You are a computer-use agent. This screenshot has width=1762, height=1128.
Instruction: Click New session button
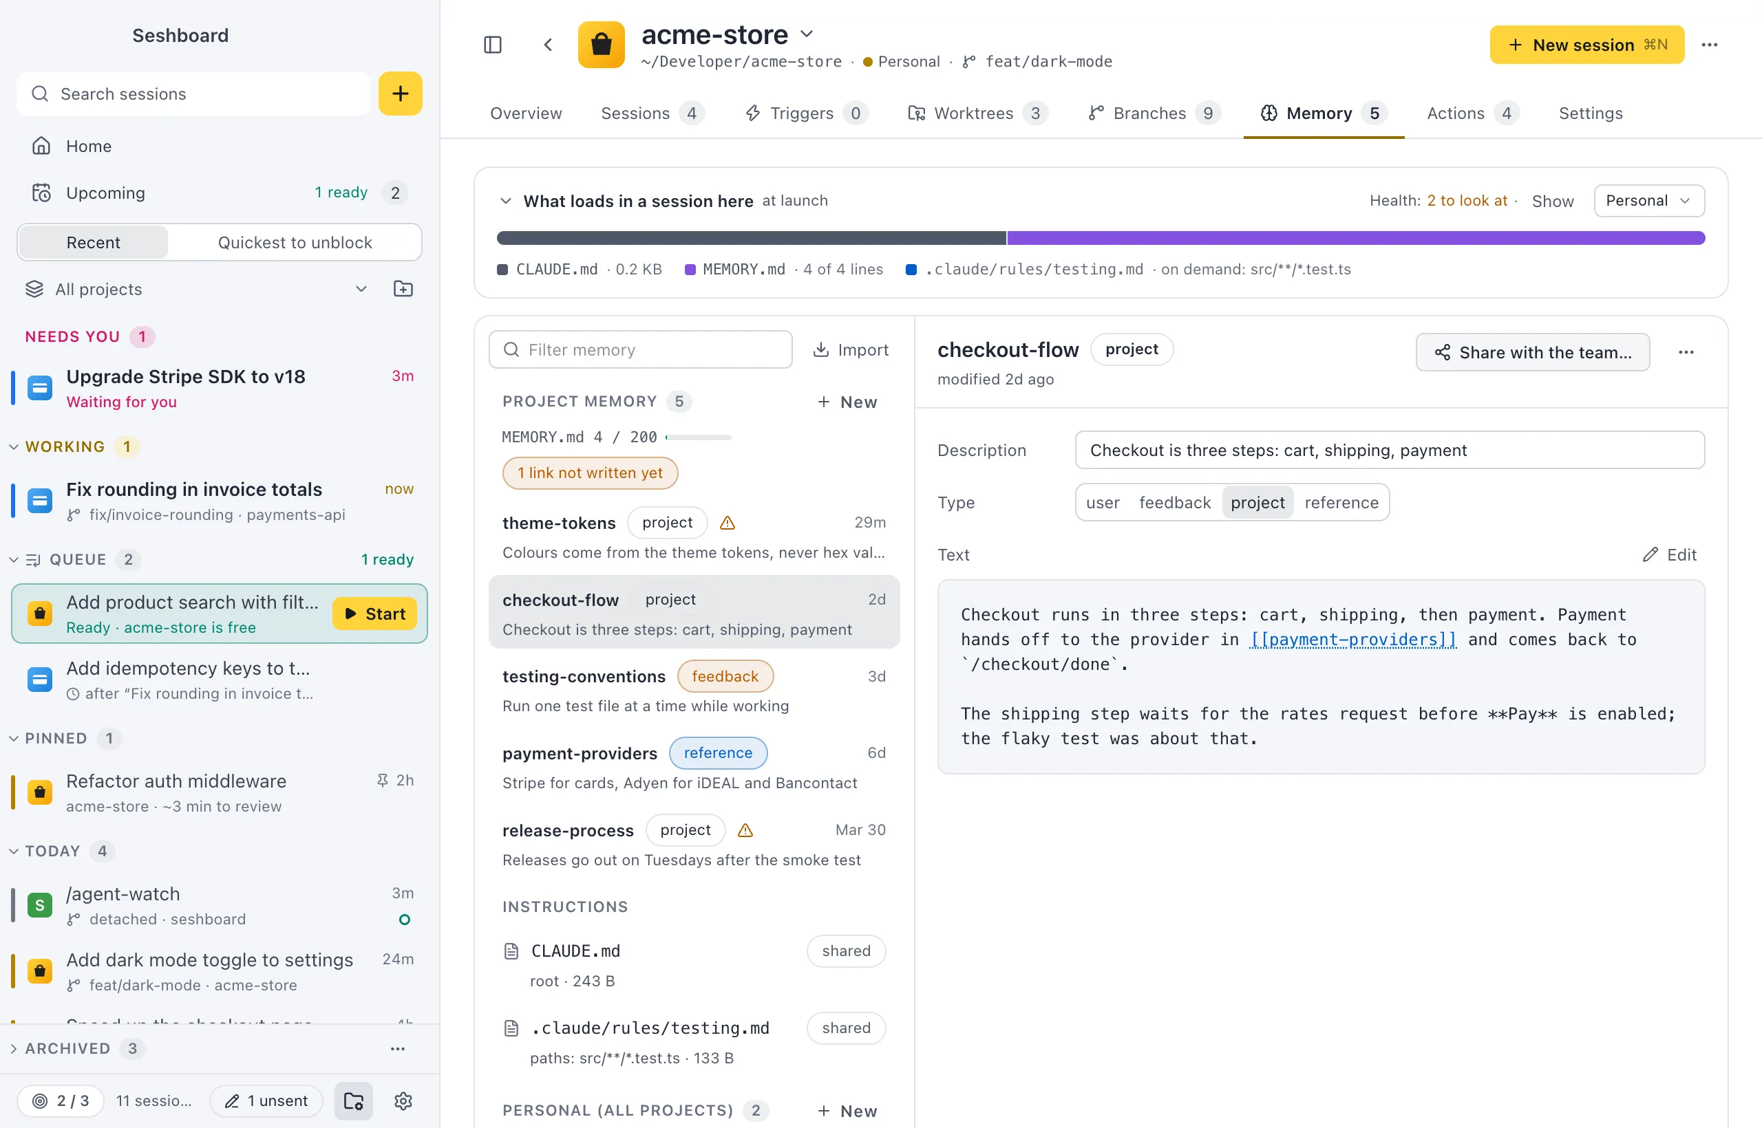(x=1586, y=45)
